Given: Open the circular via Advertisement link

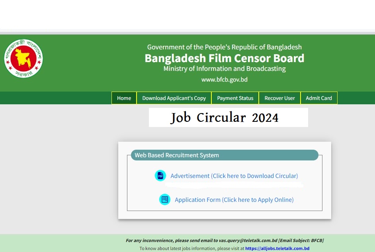Looking at the screenshot, I should tap(234, 176).
